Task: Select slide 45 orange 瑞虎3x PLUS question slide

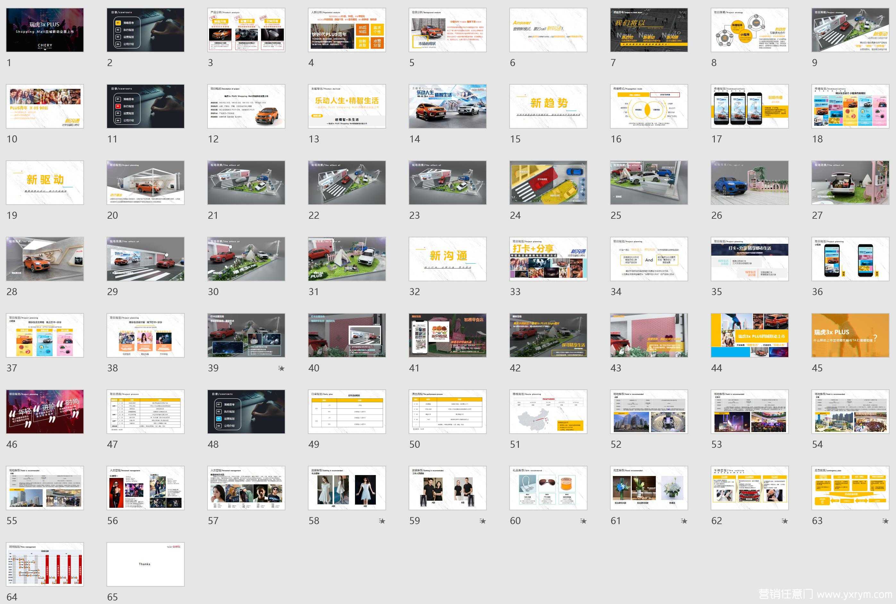Action: tap(850, 335)
